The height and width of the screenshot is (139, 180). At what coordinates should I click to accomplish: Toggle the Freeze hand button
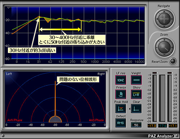pyautogui.click(x=121, y=94)
